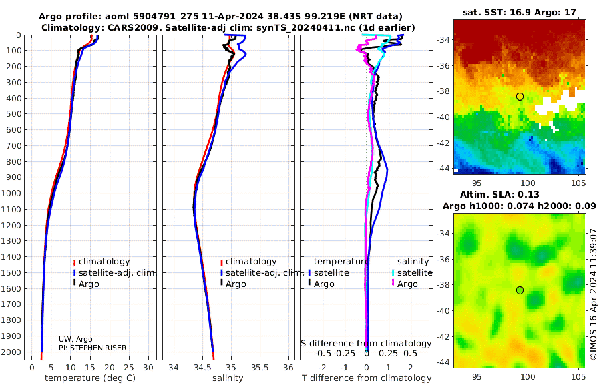The image size is (601, 387).
Task: Click the -36 latitude tick on SLA map
Action: point(442,259)
